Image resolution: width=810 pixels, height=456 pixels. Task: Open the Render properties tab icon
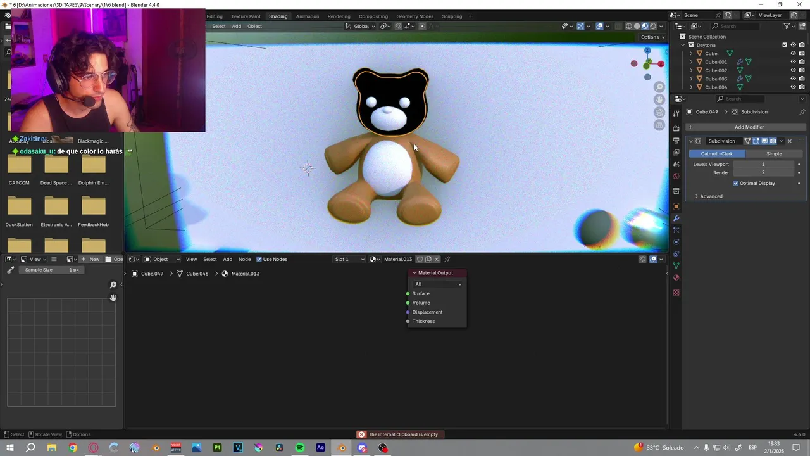(676, 128)
